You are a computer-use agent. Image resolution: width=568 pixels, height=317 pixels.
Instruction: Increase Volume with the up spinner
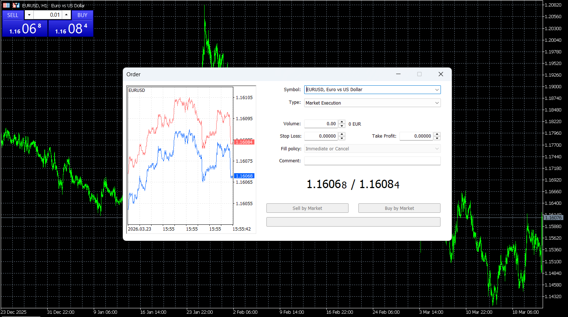[x=342, y=122]
